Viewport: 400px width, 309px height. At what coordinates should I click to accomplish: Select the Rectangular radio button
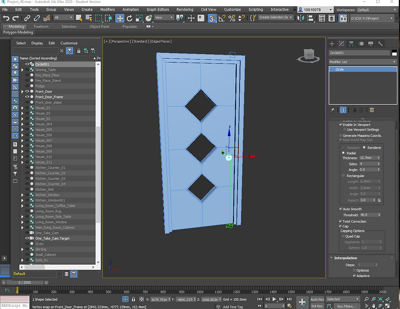point(343,176)
